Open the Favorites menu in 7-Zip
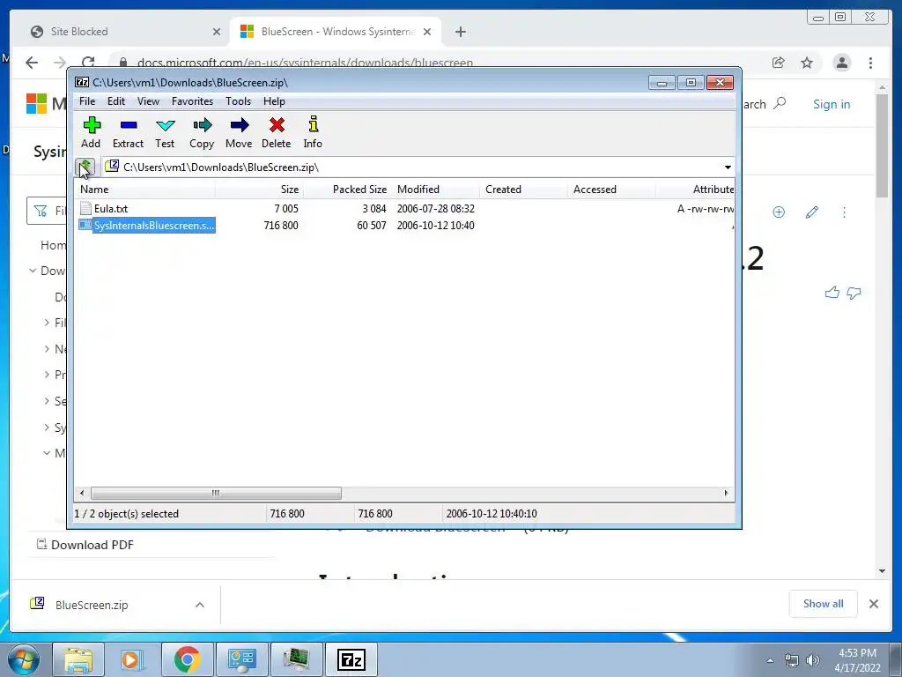 (192, 101)
